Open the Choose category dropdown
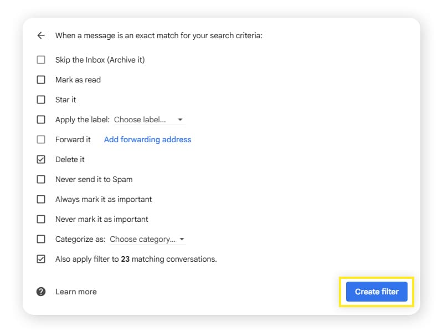 click(147, 239)
